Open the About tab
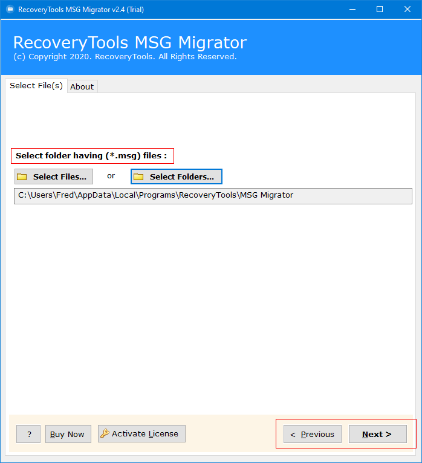The width and height of the screenshot is (422, 463). pos(82,86)
